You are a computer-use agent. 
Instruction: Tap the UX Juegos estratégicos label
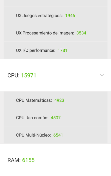pos(40,16)
